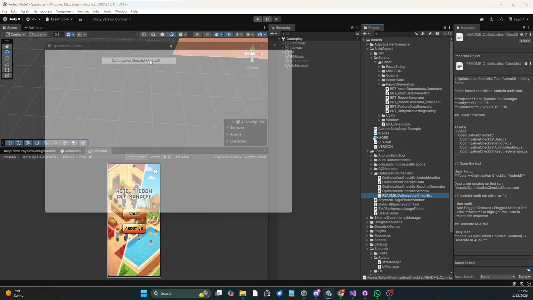
Task: Lock the Project panel
Action: pos(444,28)
